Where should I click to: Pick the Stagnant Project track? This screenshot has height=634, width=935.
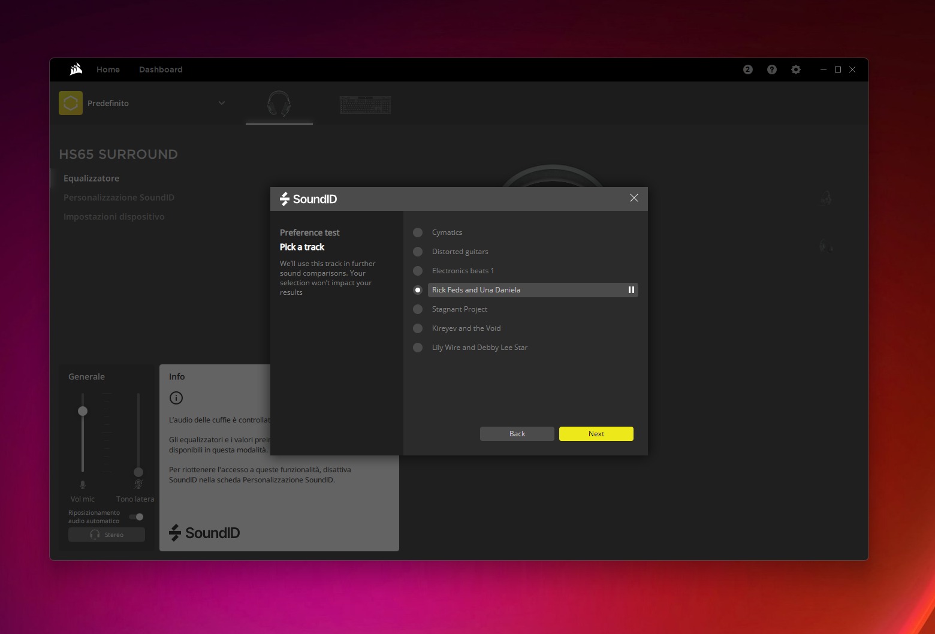(418, 309)
